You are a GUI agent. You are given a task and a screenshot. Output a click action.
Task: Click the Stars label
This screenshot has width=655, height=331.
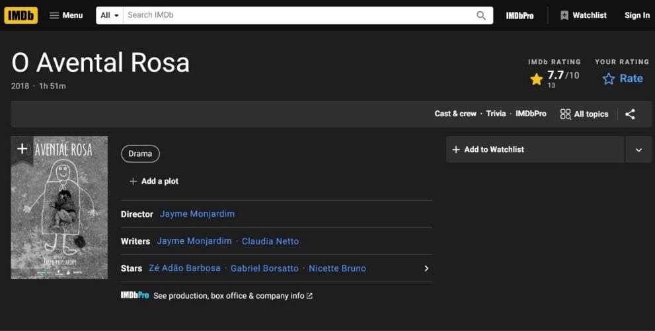[131, 268]
